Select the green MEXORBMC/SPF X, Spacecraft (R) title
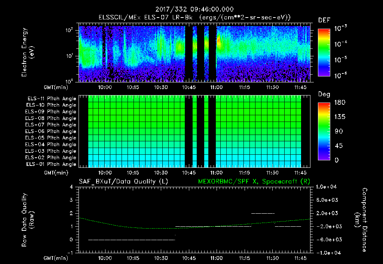This screenshot has width=383, height=264. 254,182
